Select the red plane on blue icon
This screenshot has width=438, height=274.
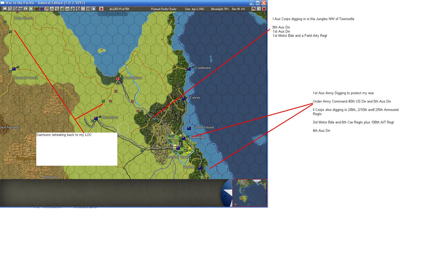click(x=41, y=9)
